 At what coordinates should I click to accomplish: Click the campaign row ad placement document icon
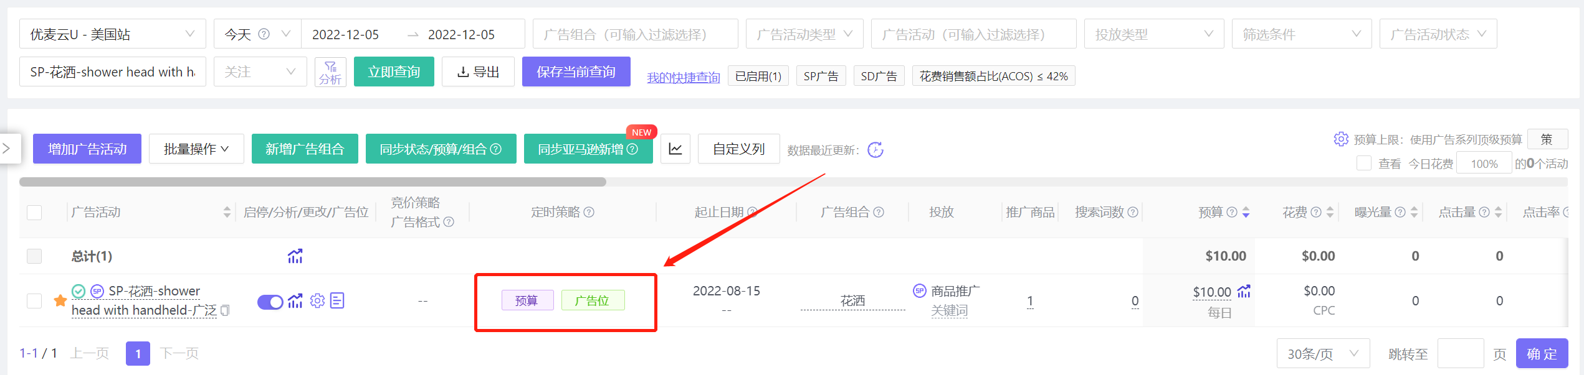tap(337, 302)
